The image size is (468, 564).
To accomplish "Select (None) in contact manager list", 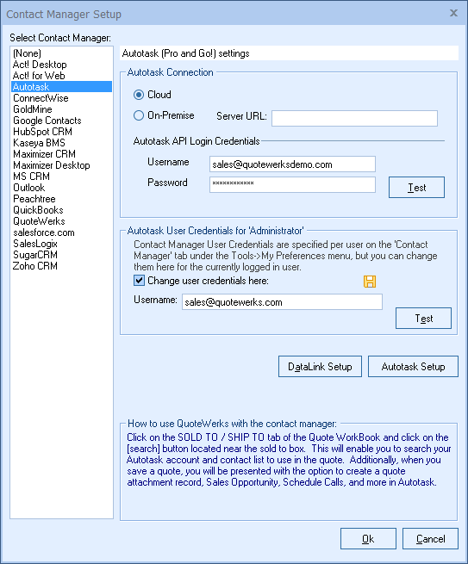I will (61, 53).
